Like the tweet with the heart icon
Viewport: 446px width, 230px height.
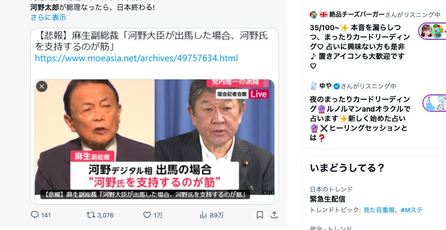147,215
